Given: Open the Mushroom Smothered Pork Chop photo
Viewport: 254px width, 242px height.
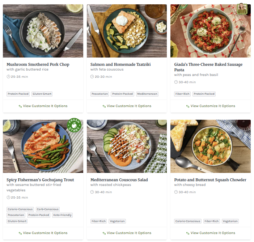Looking at the screenshot, I should [x=43, y=31].
